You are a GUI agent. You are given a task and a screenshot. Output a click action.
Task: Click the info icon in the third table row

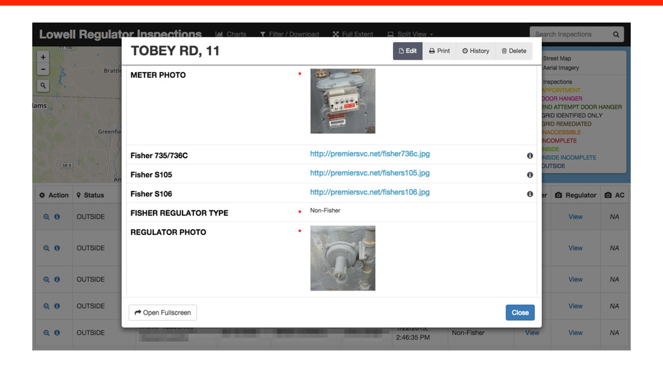point(57,279)
